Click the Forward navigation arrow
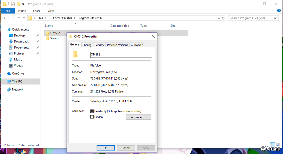Image resolution: width=283 pixels, height=154 pixels. coord(13,18)
